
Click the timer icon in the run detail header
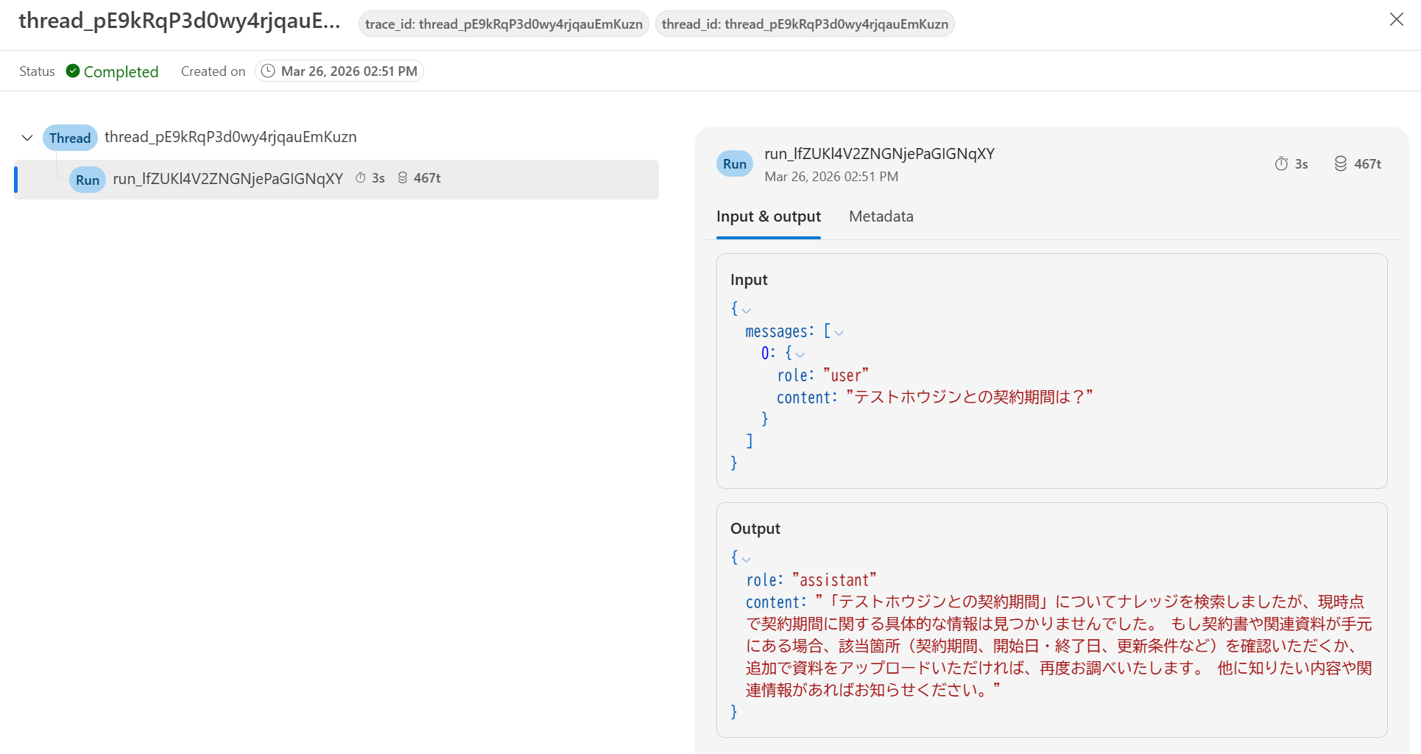1281,163
